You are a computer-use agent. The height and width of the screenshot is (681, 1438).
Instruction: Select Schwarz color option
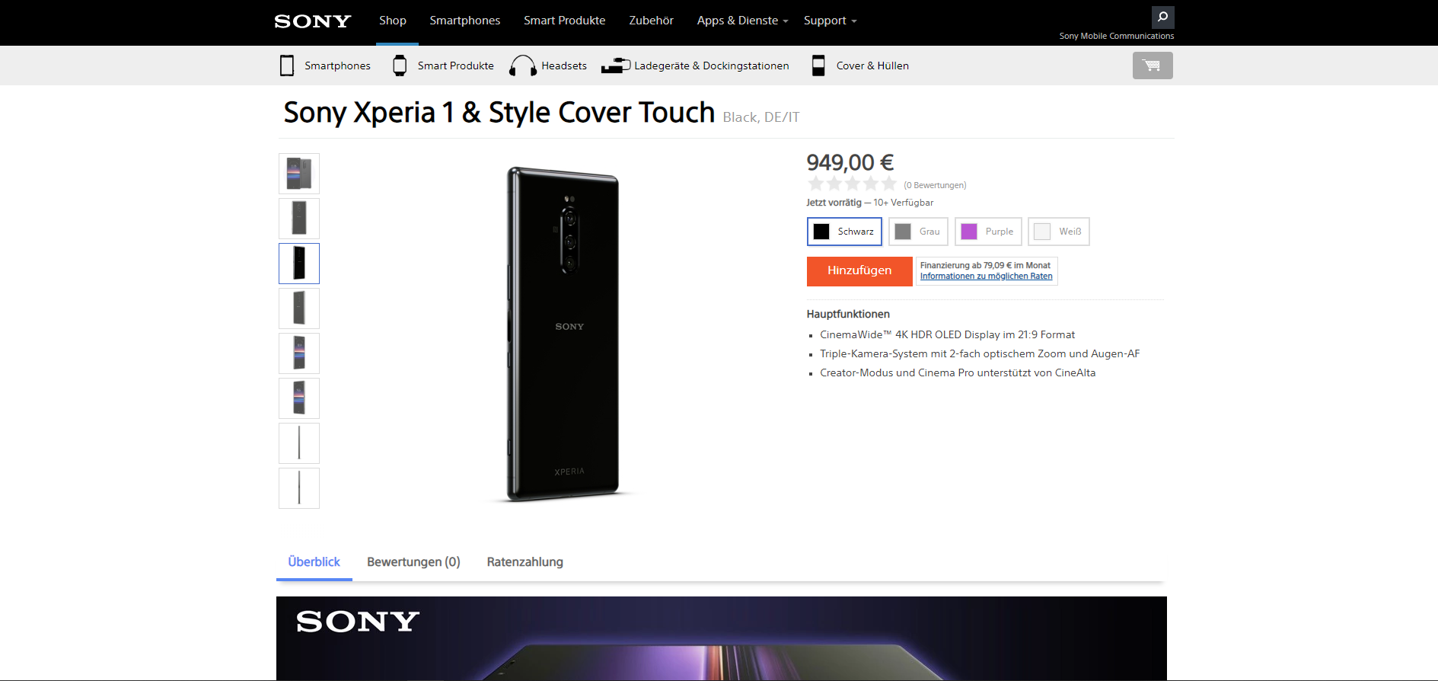pos(844,232)
